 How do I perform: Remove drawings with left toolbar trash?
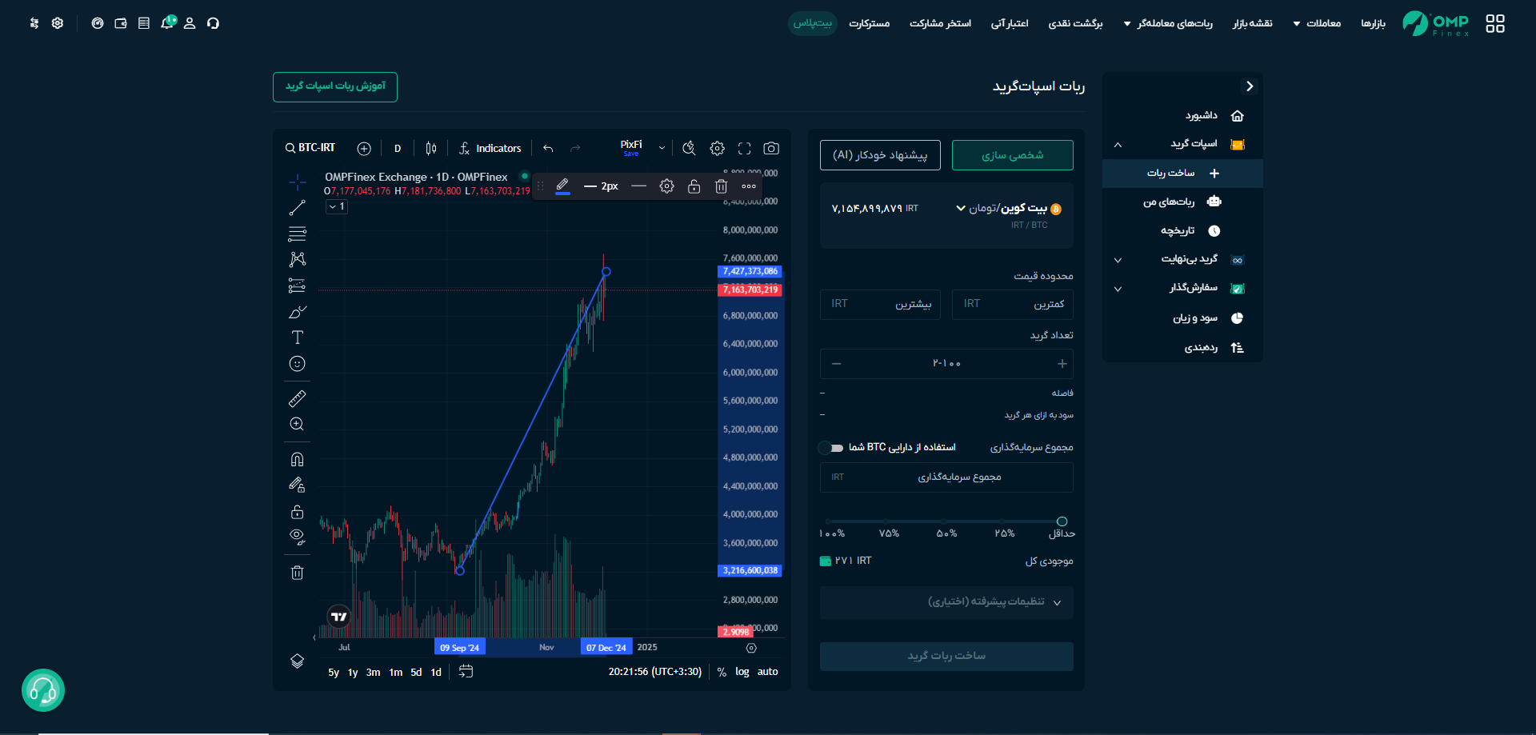(x=297, y=572)
